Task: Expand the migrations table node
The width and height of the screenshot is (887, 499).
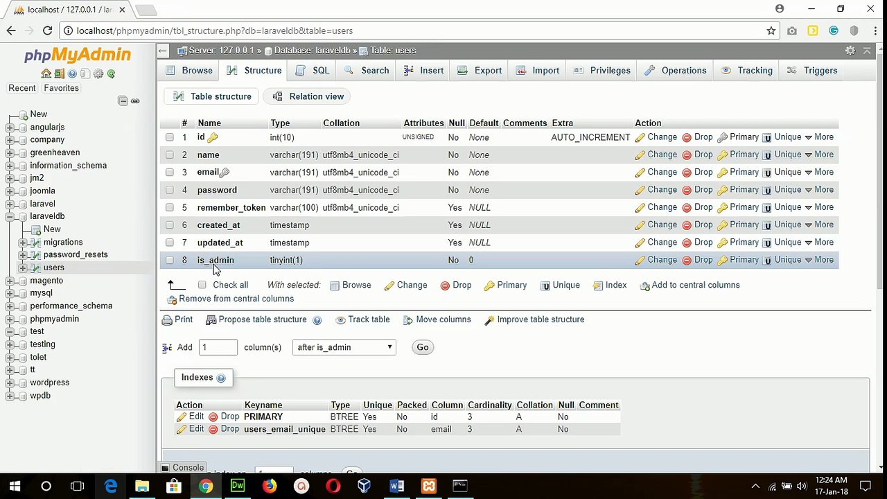Action: point(23,243)
